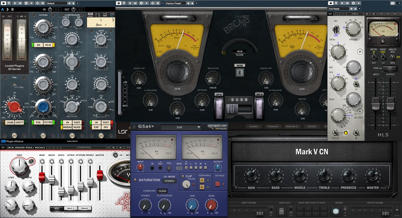This screenshot has height=218, width=402.
Task: Click the GAIN knob on the Mark V amp
Action: click(251, 175)
